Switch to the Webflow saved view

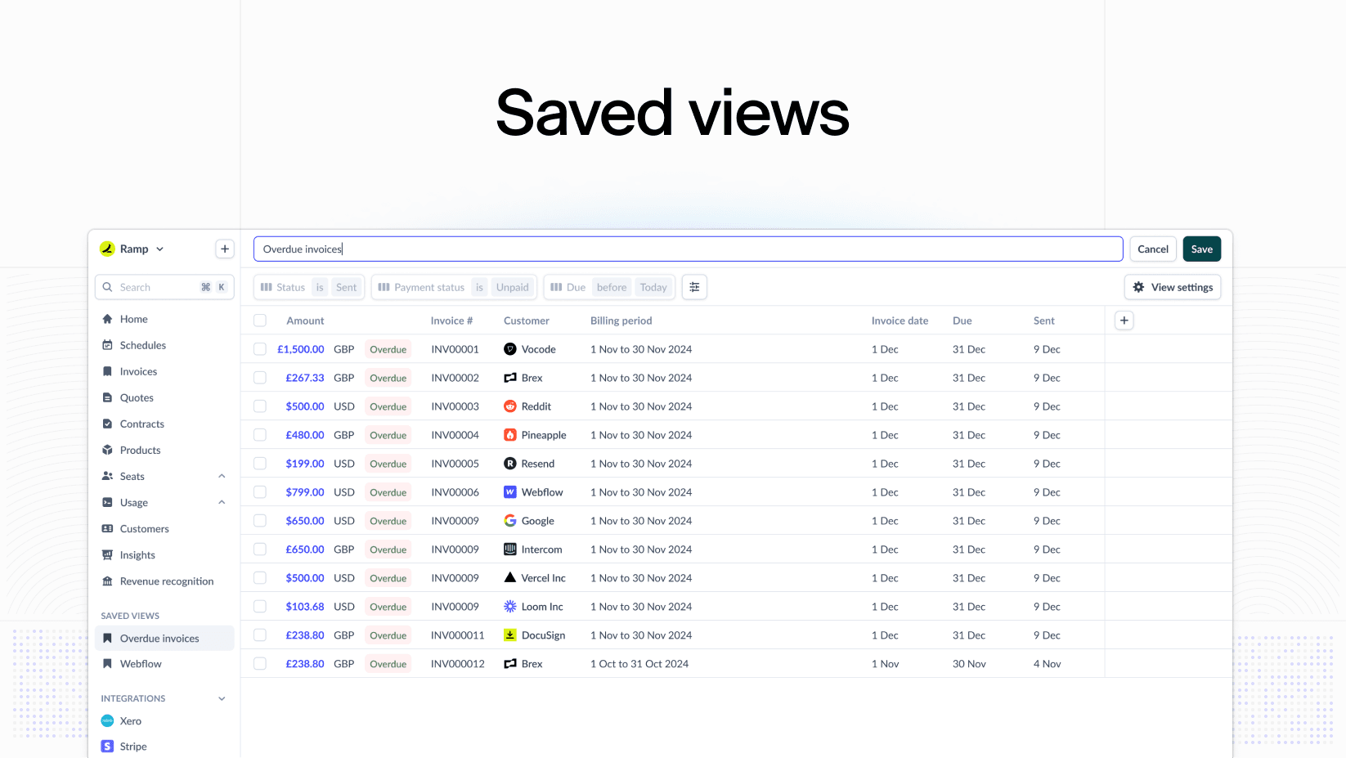[141, 663]
